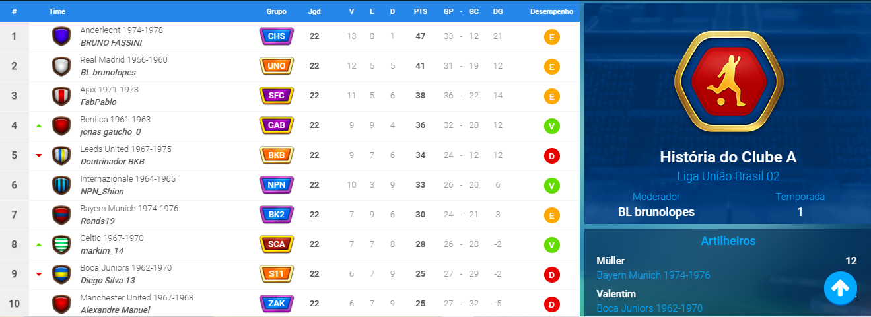Click the CHS group badge
This screenshot has width=871, height=317.
click(x=277, y=36)
